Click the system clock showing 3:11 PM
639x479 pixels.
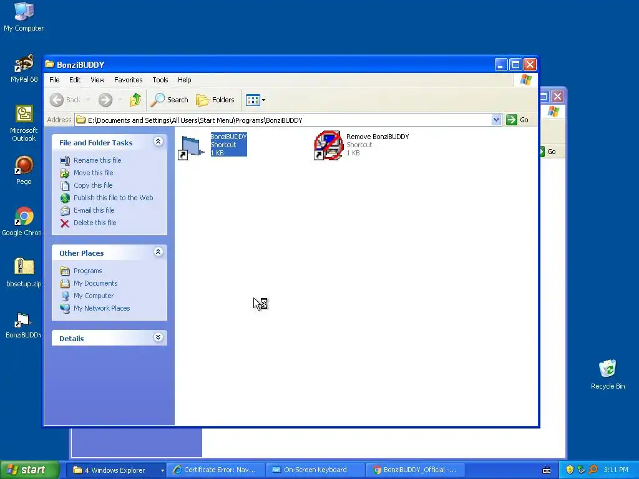615,470
